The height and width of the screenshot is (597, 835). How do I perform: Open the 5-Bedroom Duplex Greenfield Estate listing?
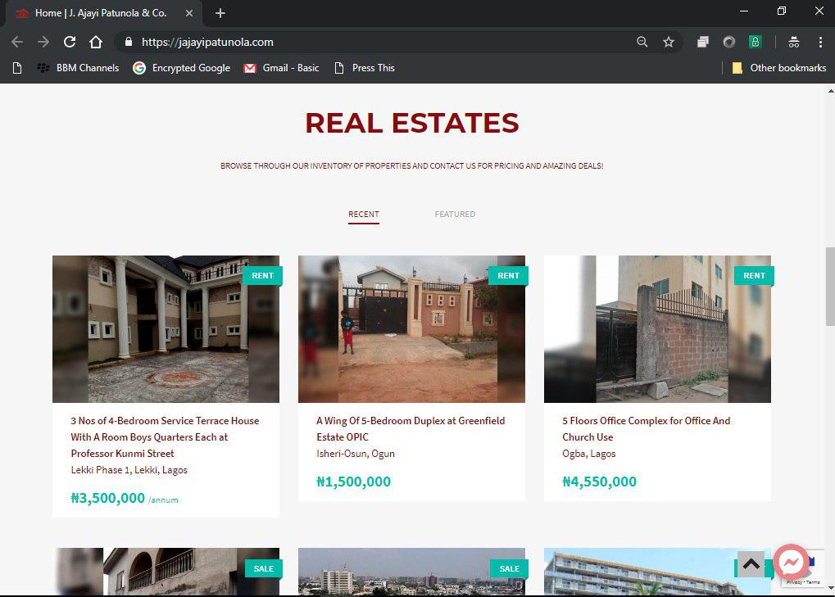pyautogui.click(x=411, y=428)
